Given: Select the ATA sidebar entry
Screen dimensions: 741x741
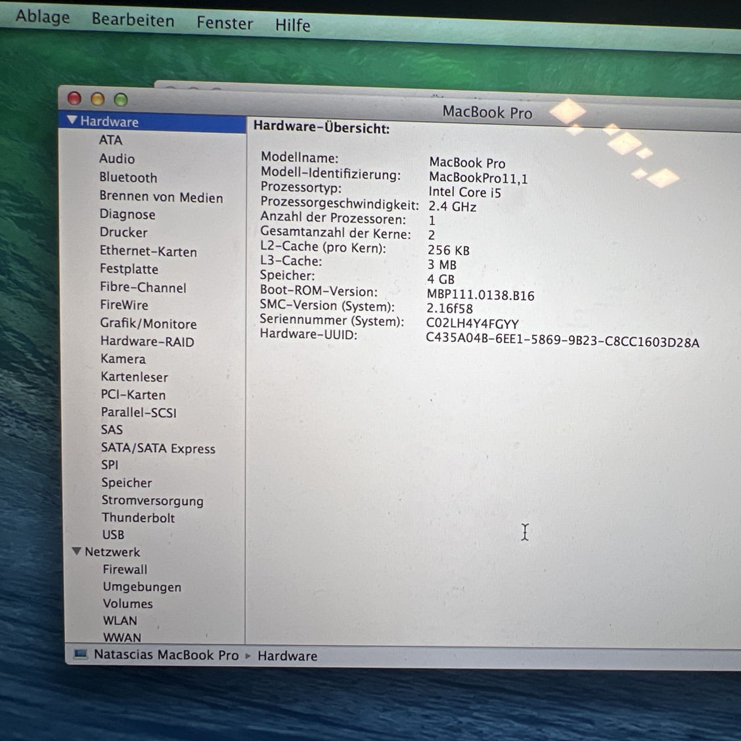Looking at the screenshot, I should coord(110,141).
